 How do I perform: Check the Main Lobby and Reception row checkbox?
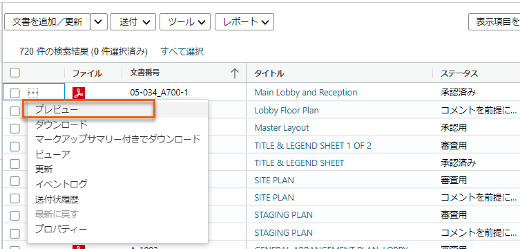click(x=15, y=93)
